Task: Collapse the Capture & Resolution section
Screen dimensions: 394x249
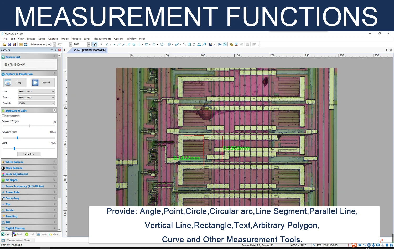Action: [54, 74]
